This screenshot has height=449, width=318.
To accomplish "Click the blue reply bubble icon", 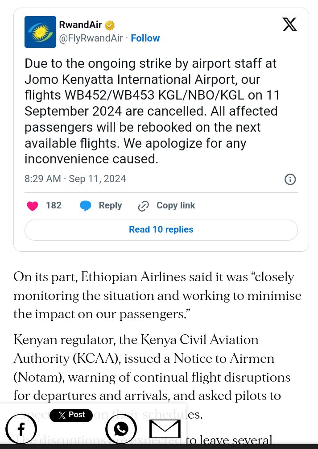I will click(86, 206).
